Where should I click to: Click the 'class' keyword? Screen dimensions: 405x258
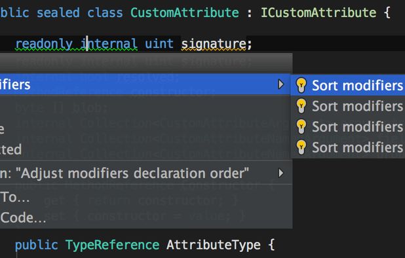click(105, 13)
